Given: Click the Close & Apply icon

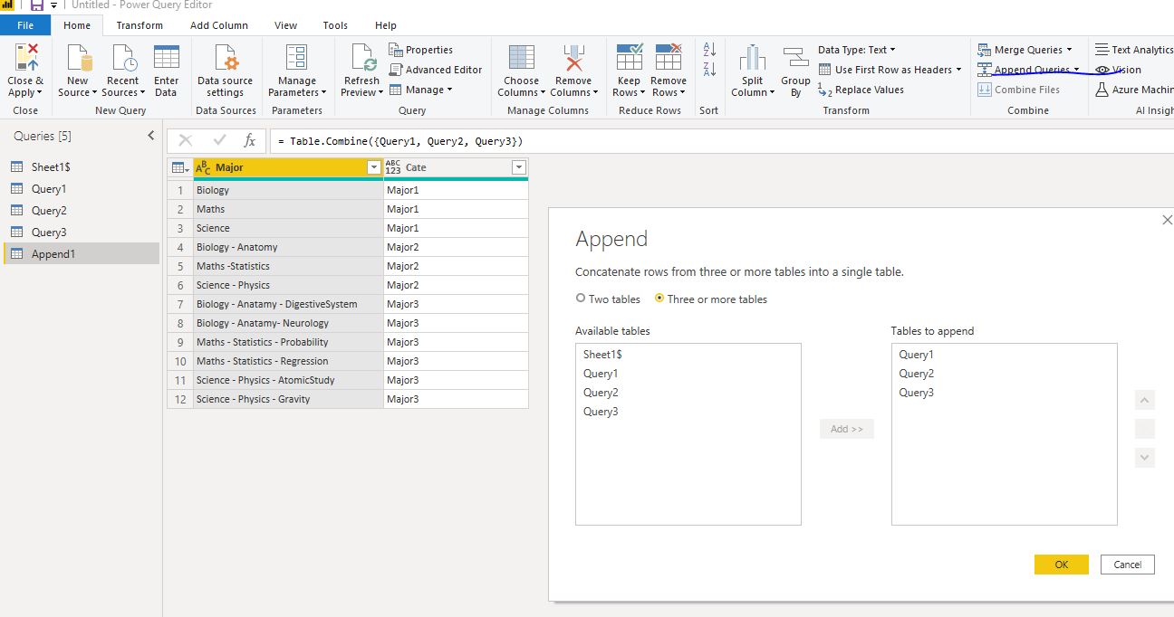Looking at the screenshot, I should tap(25, 57).
